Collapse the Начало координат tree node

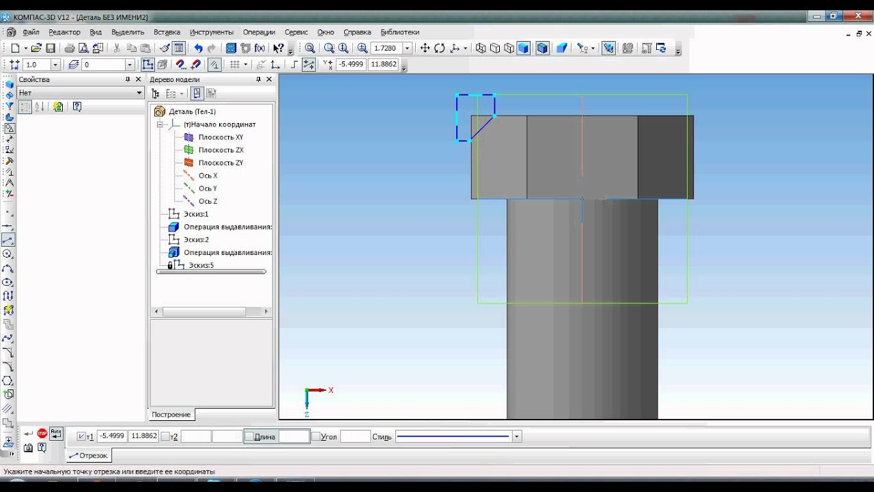pos(160,124)
